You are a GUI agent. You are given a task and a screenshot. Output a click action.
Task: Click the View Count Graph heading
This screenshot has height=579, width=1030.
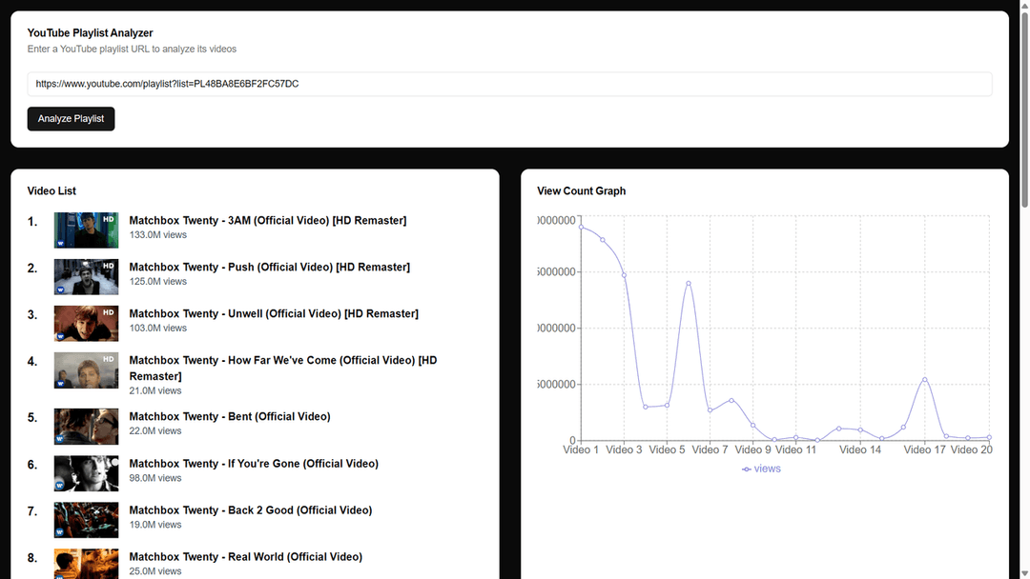pos(582,190)
